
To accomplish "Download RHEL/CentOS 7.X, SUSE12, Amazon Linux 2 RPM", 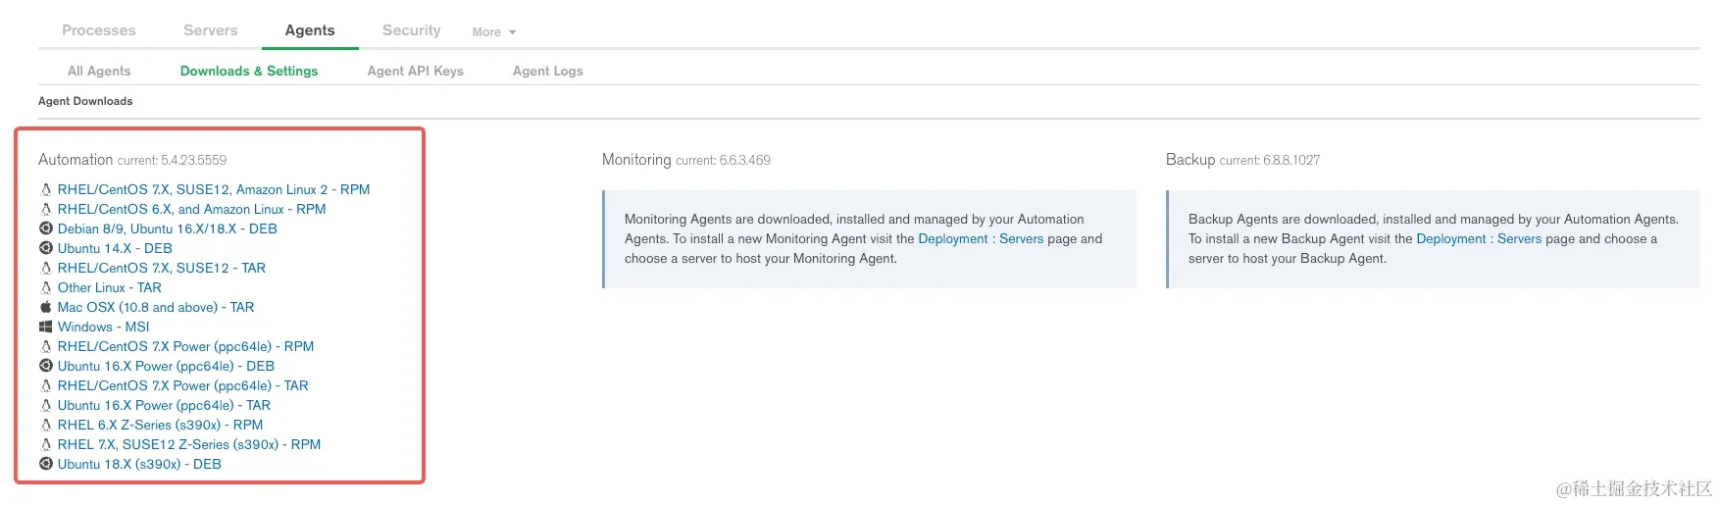I will [214, 189].
